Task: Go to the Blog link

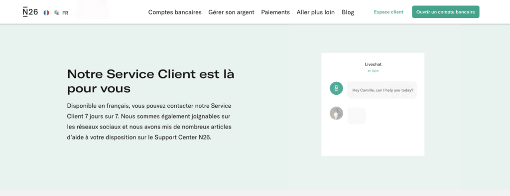Action: tap(348, 12)
